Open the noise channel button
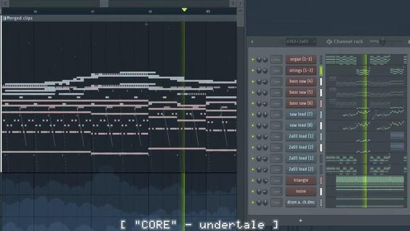 [300, 191]
